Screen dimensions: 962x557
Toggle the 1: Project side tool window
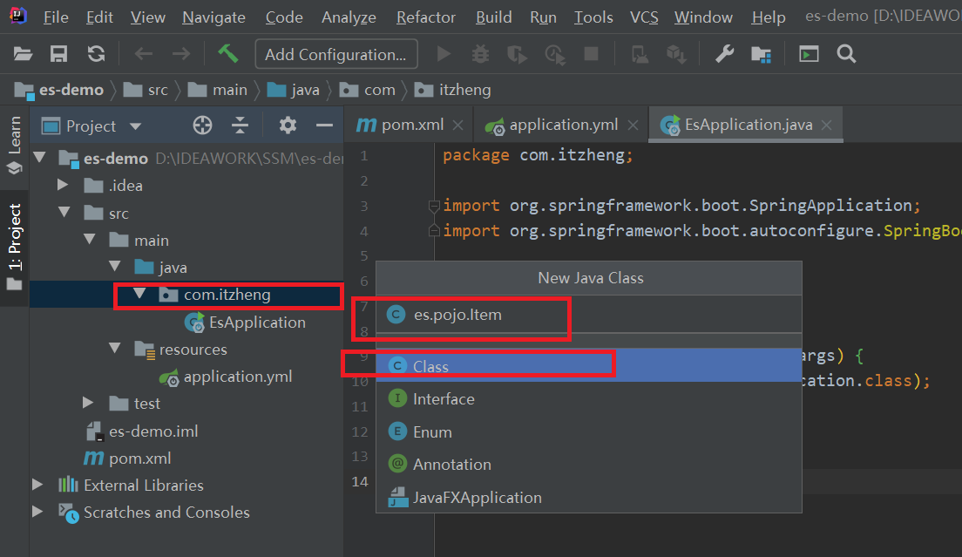point(14,248)
